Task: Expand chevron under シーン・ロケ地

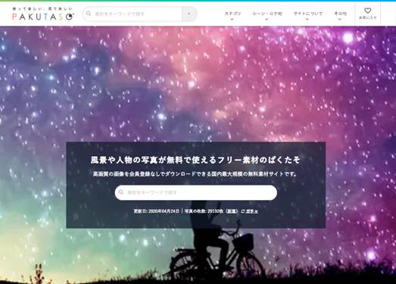Action: click(267, 19)
